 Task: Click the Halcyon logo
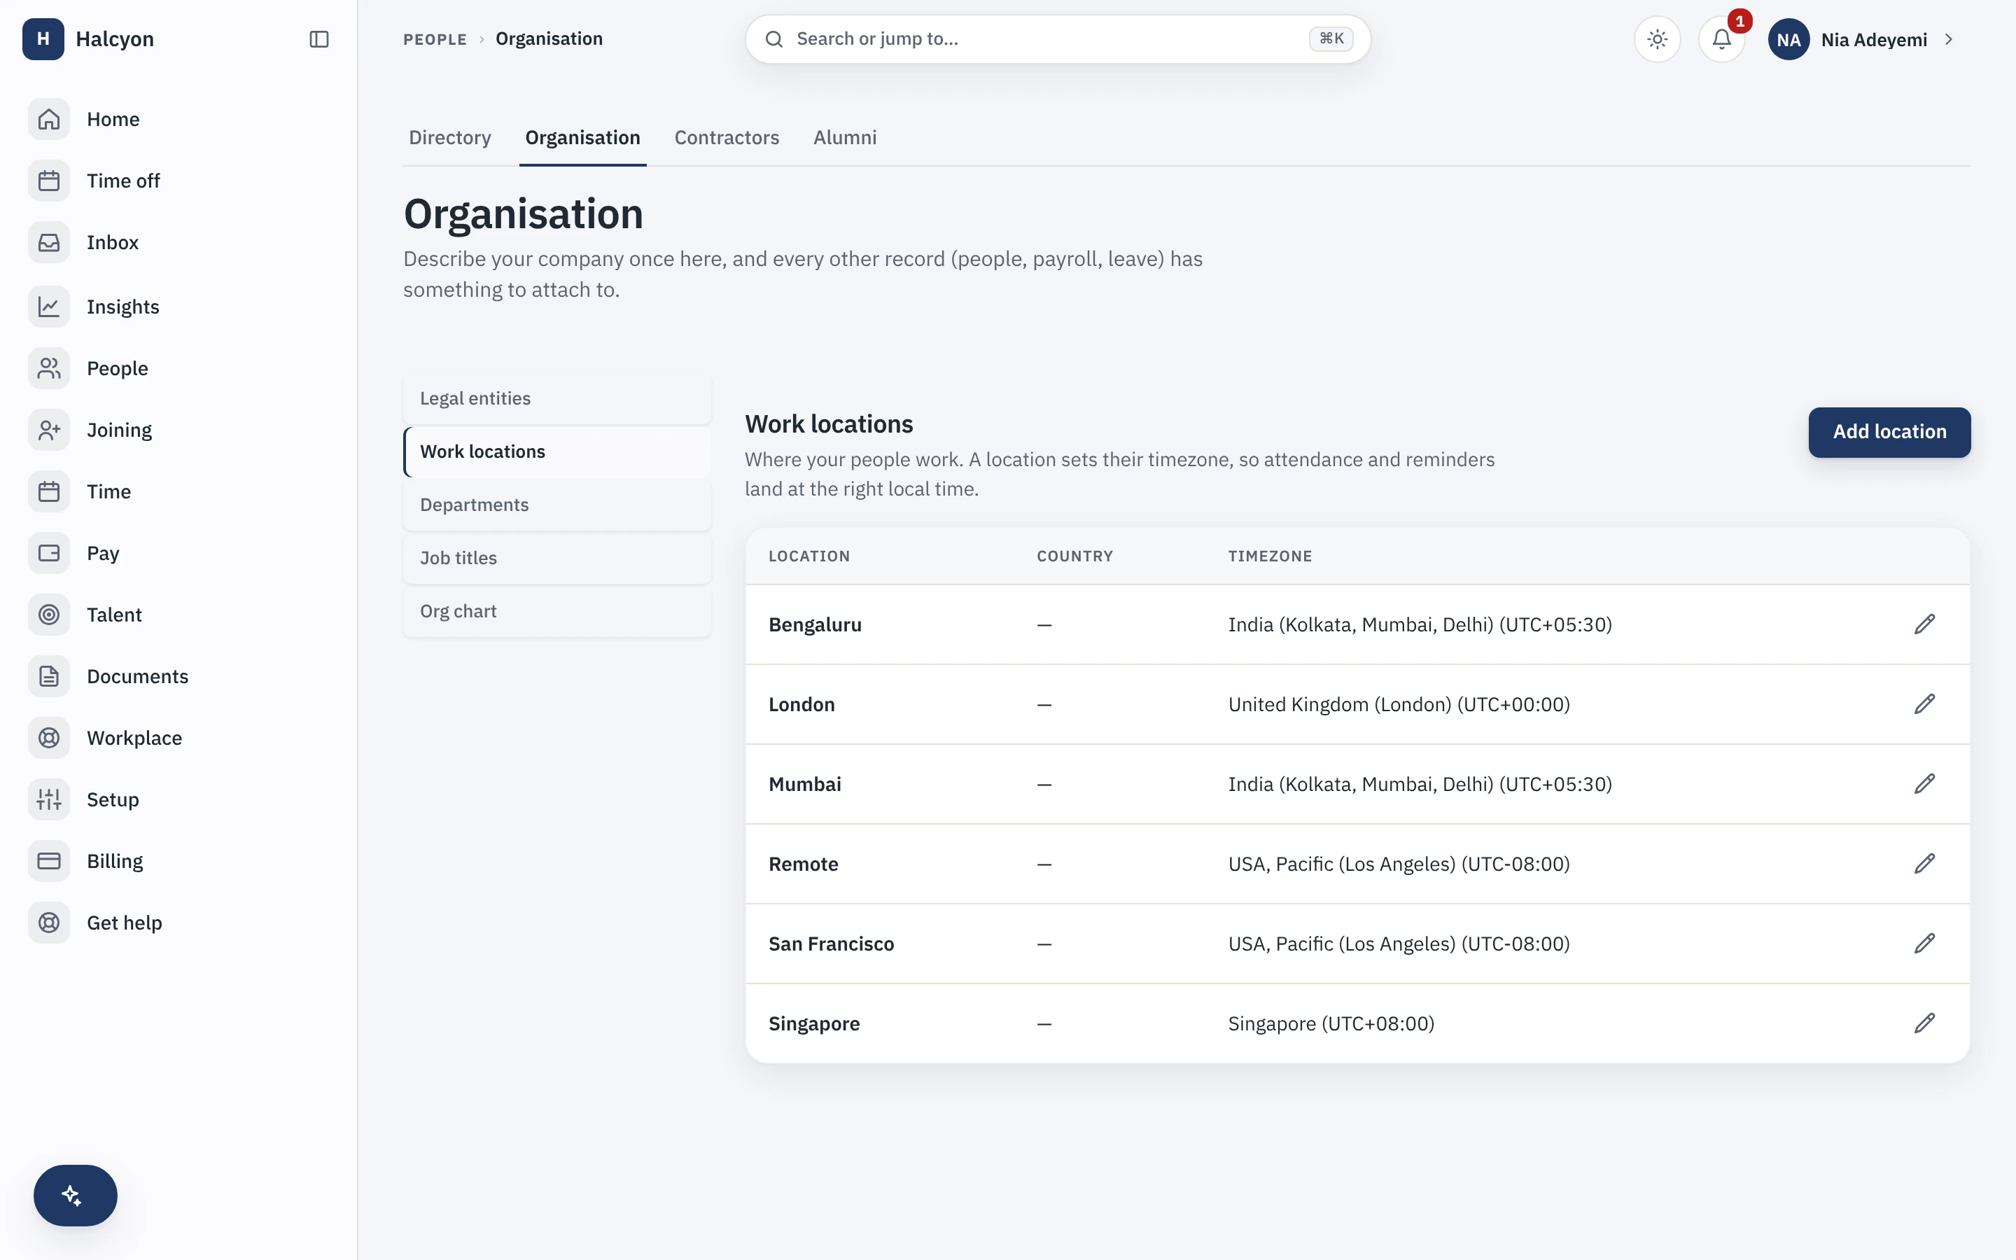pos(43,39)
